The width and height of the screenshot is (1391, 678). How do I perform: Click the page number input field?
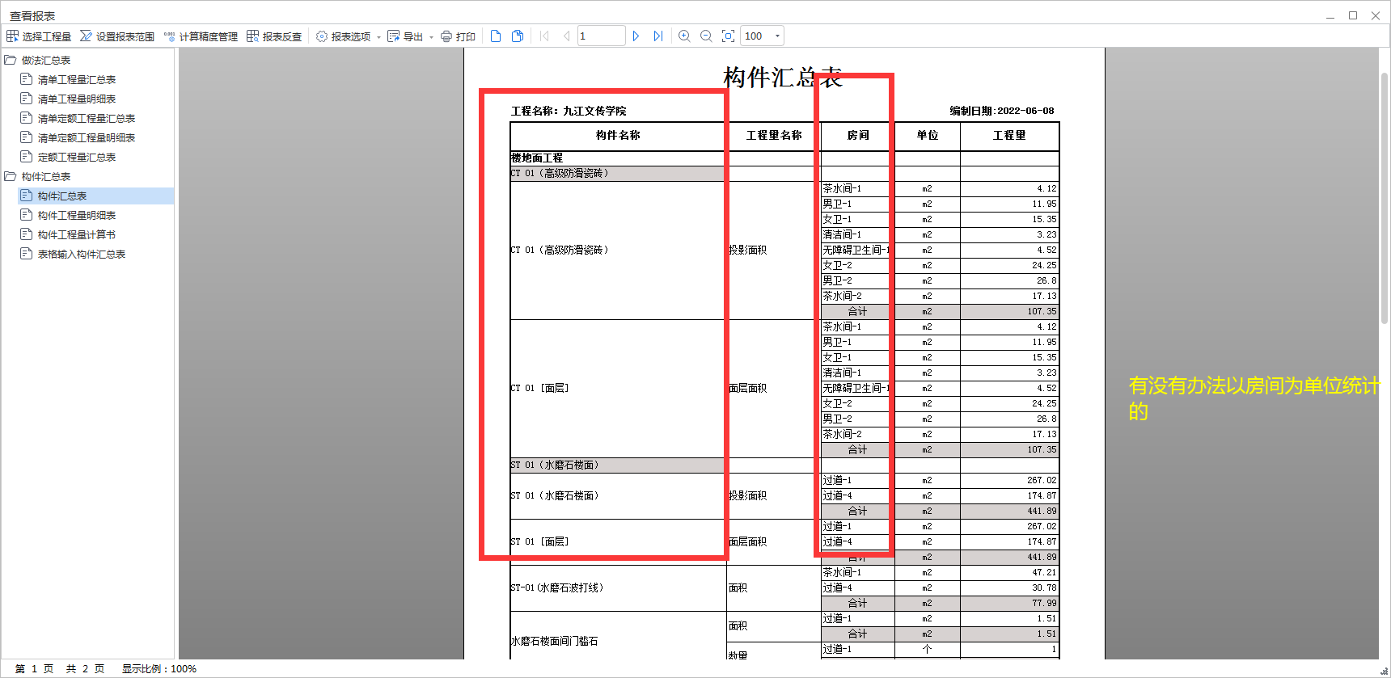(x=601, y=36)
